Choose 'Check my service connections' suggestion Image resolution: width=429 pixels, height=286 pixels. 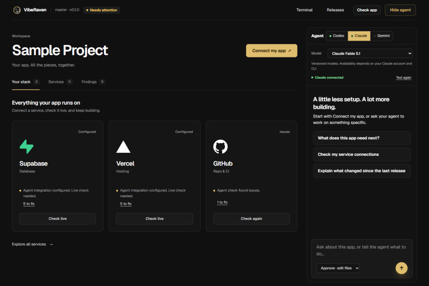click(362, 155)
